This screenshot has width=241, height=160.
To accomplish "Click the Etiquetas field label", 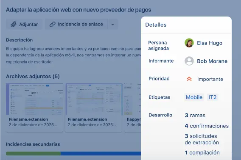I will [x=160, y=97].
